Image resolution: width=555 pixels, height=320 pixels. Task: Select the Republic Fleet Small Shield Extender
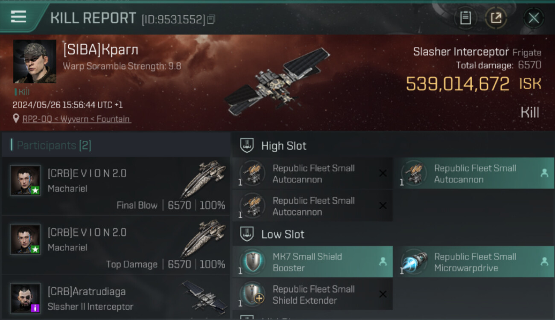[x=313, y=294]
